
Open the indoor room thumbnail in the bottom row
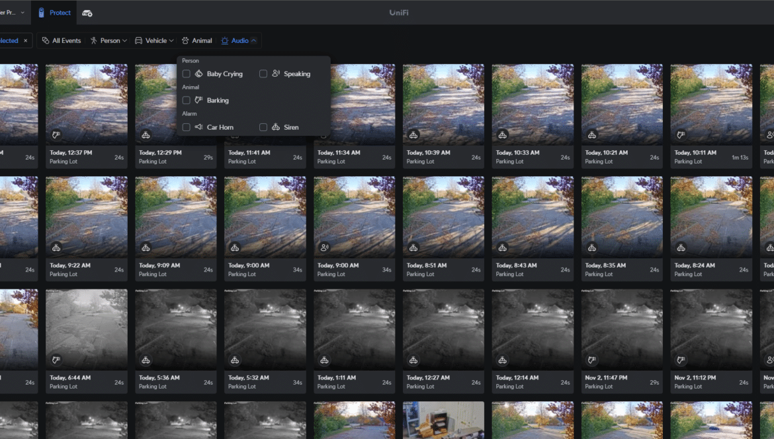[443, 420]
